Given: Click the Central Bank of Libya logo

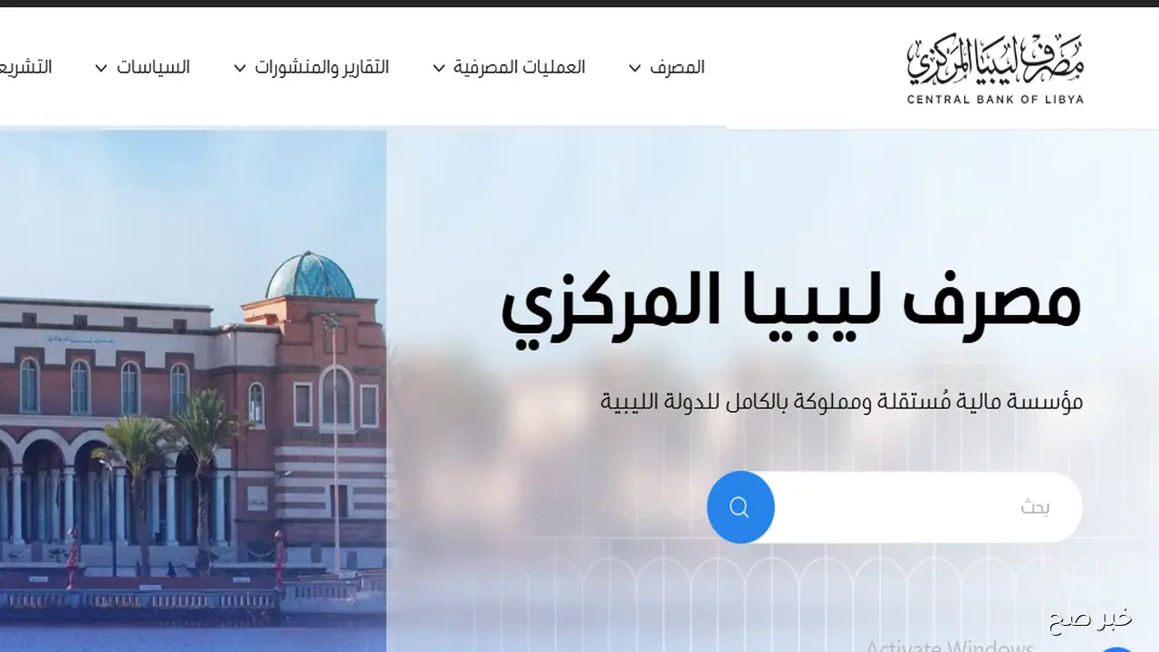Looking at the screenshot, I should [993, 66].
